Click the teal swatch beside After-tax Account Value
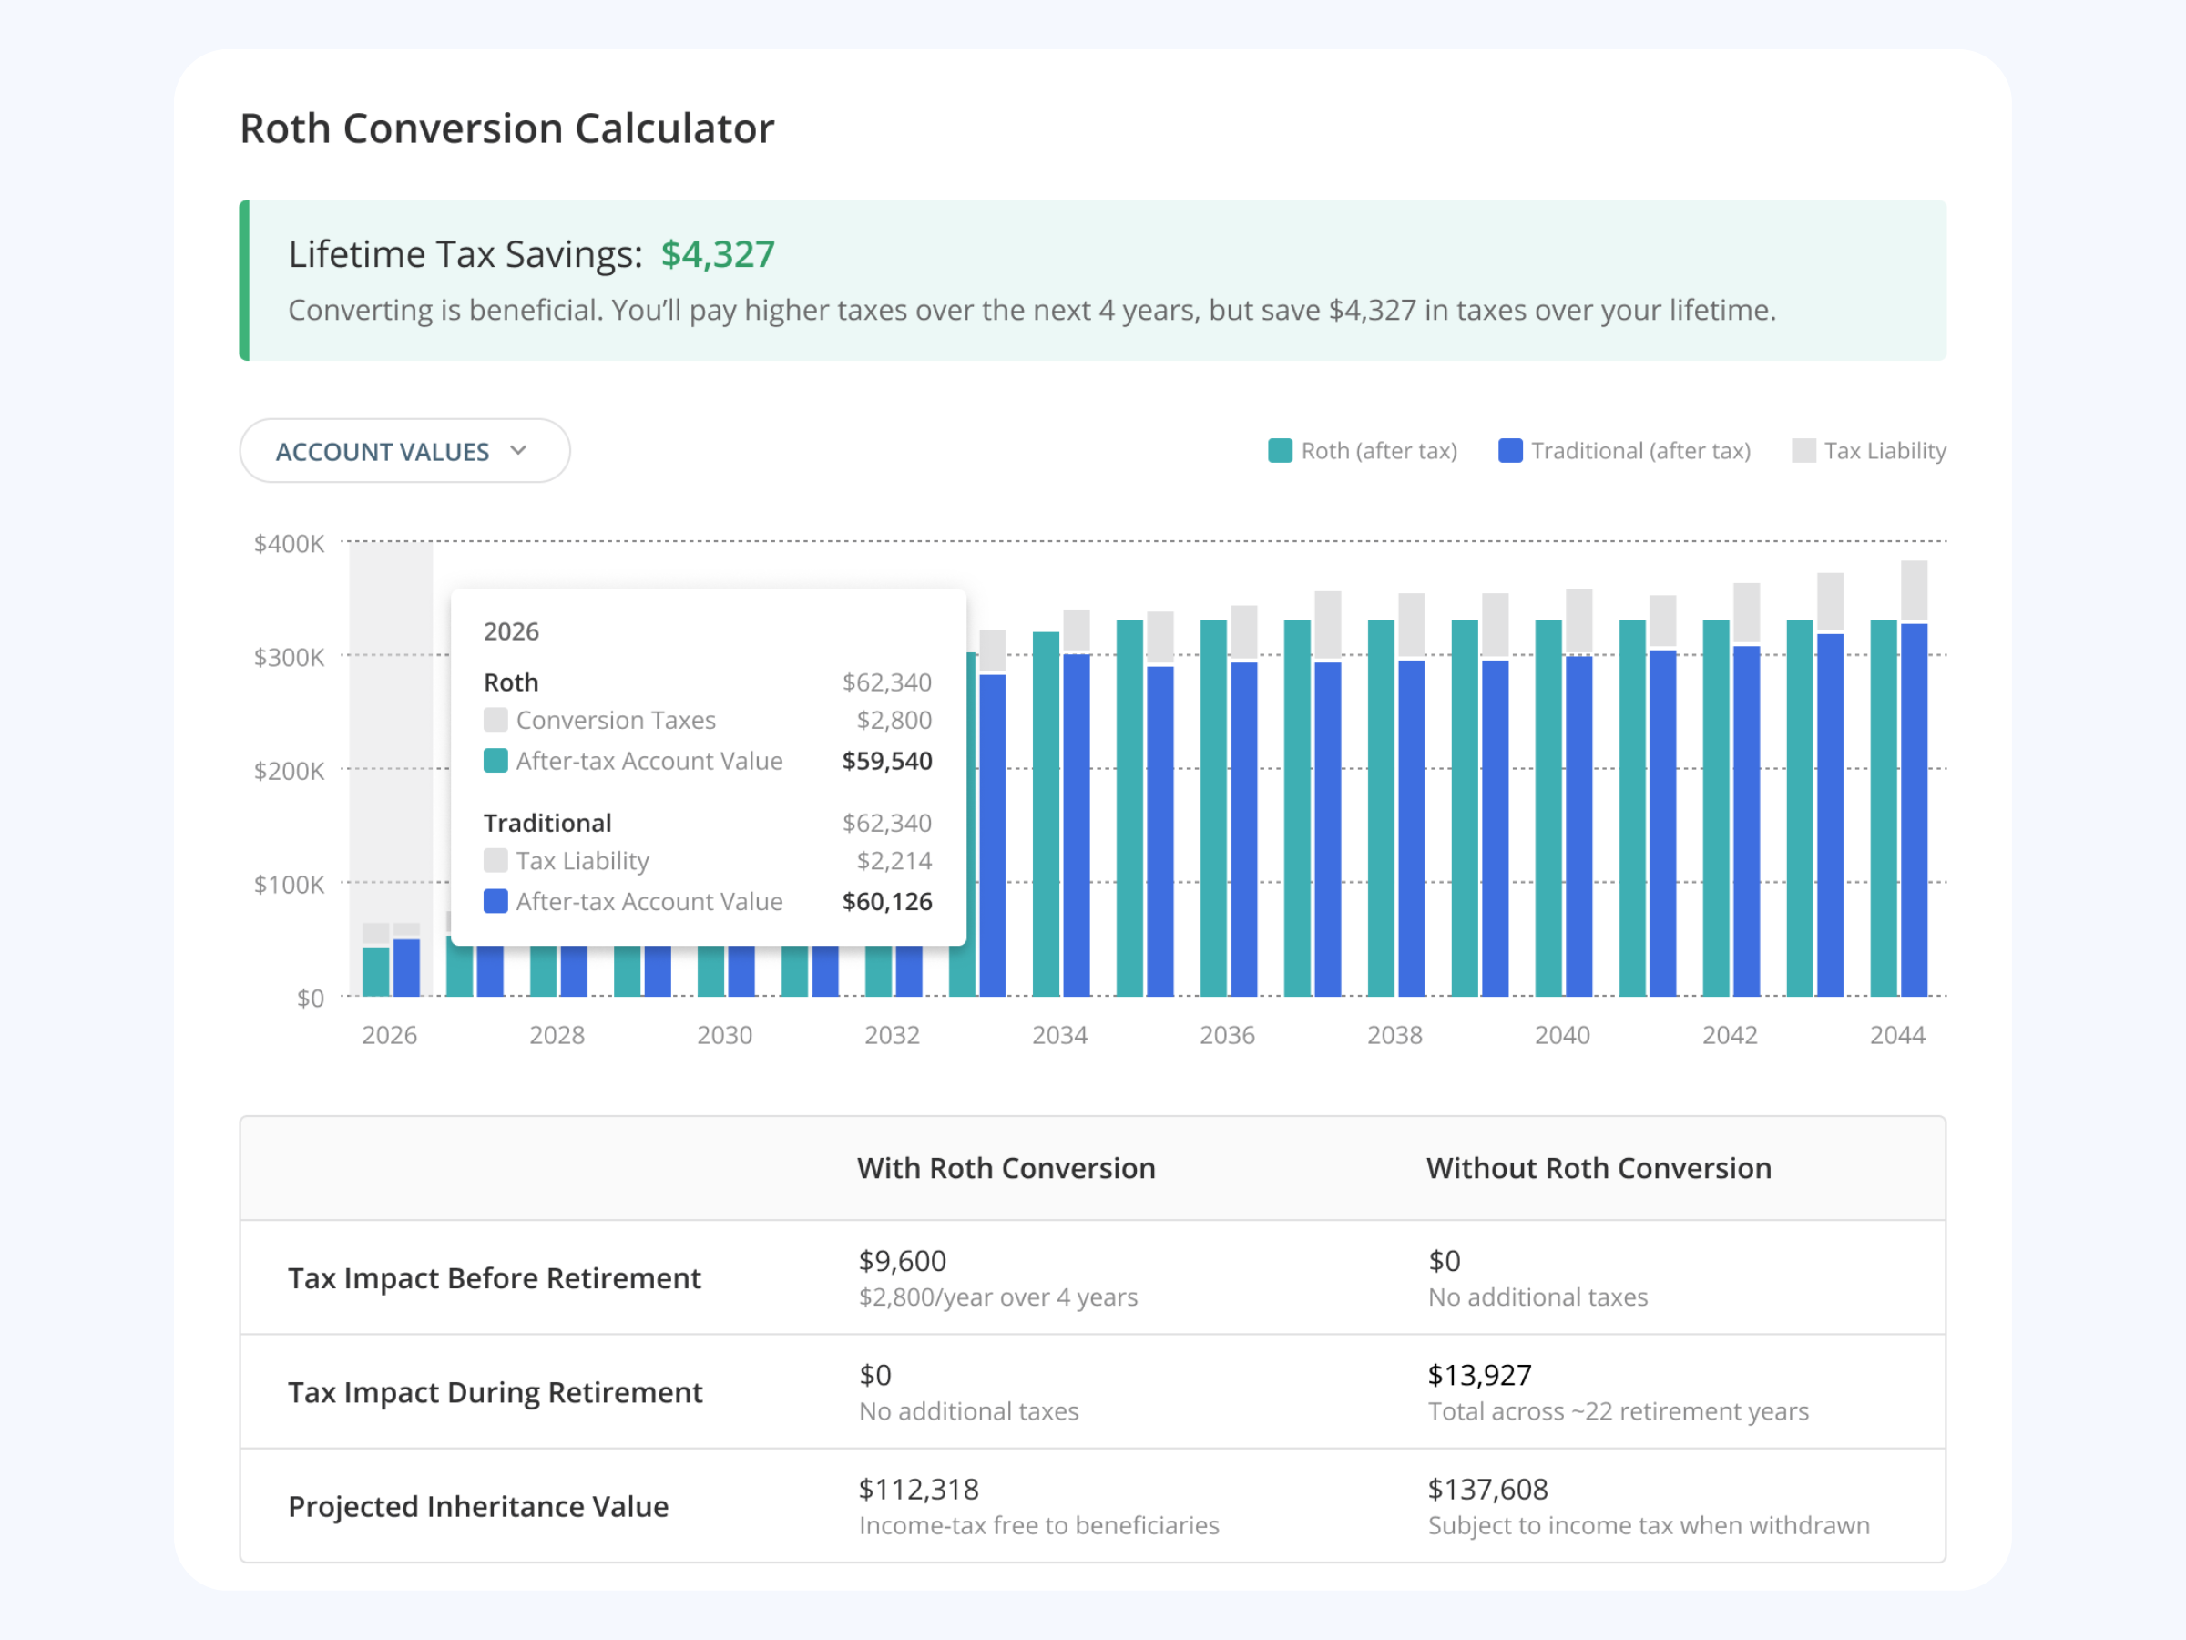Viewport: 2186px width, 1640px height. pyautogui.click(x=496, y=760)
